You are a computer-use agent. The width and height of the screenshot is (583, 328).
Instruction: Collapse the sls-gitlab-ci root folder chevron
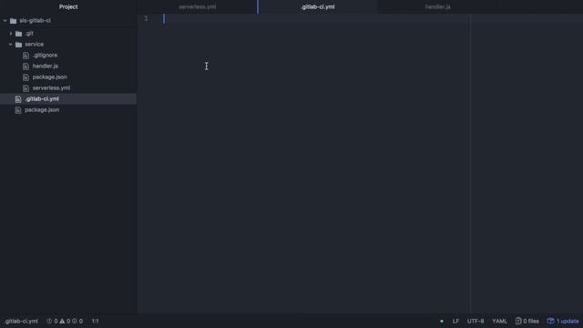click(x=5, y=21)
